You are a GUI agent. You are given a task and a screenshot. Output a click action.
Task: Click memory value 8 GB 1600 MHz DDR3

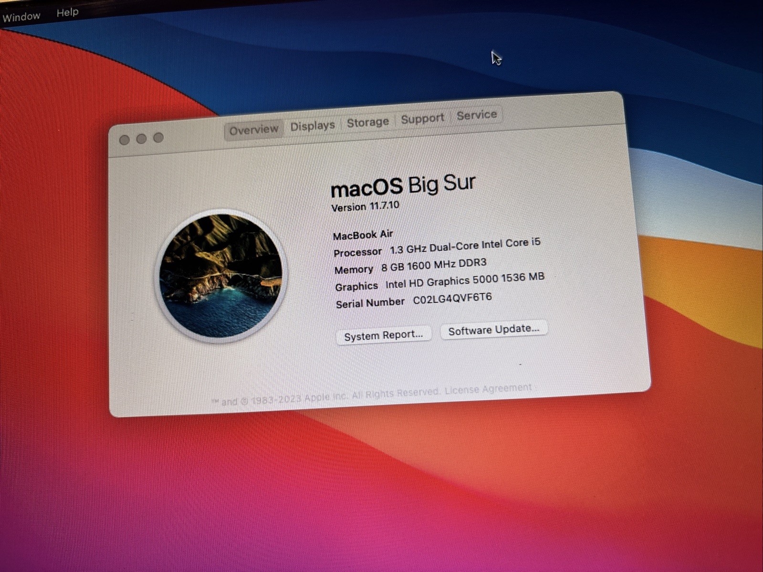(x=434, y=265)
